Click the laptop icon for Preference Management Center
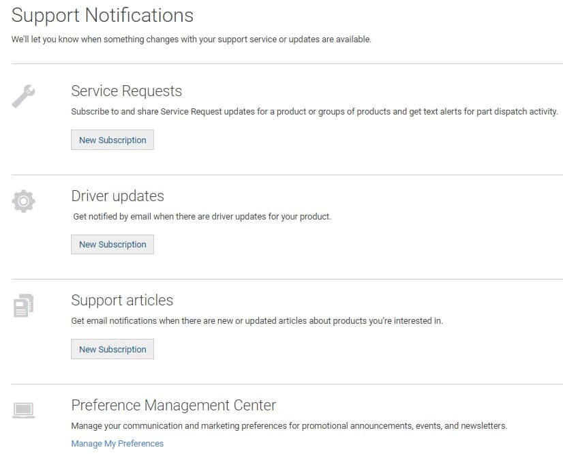Image resolution: width=563 pixels, height=454 pixels. (x=23, y=410)
